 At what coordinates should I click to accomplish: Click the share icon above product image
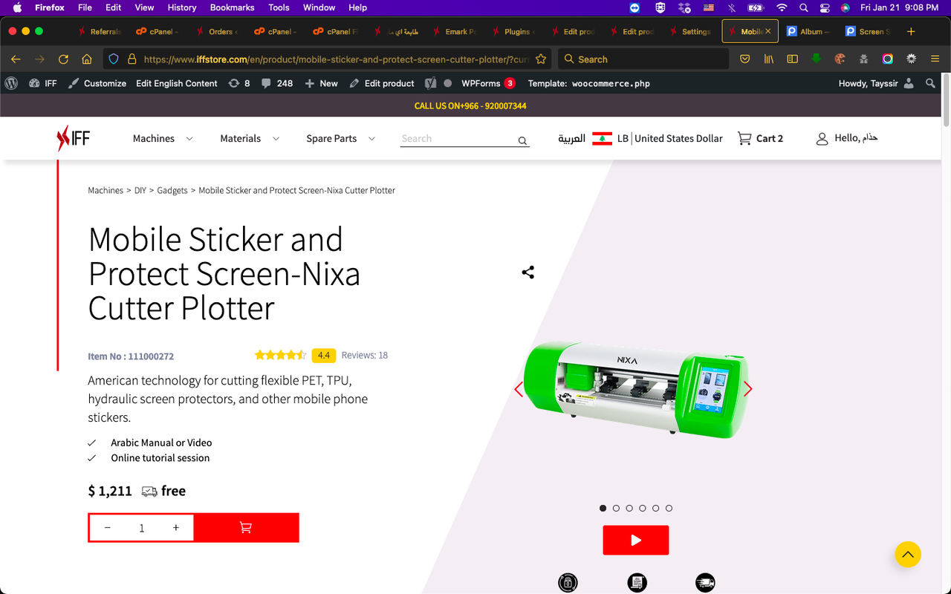528,272
